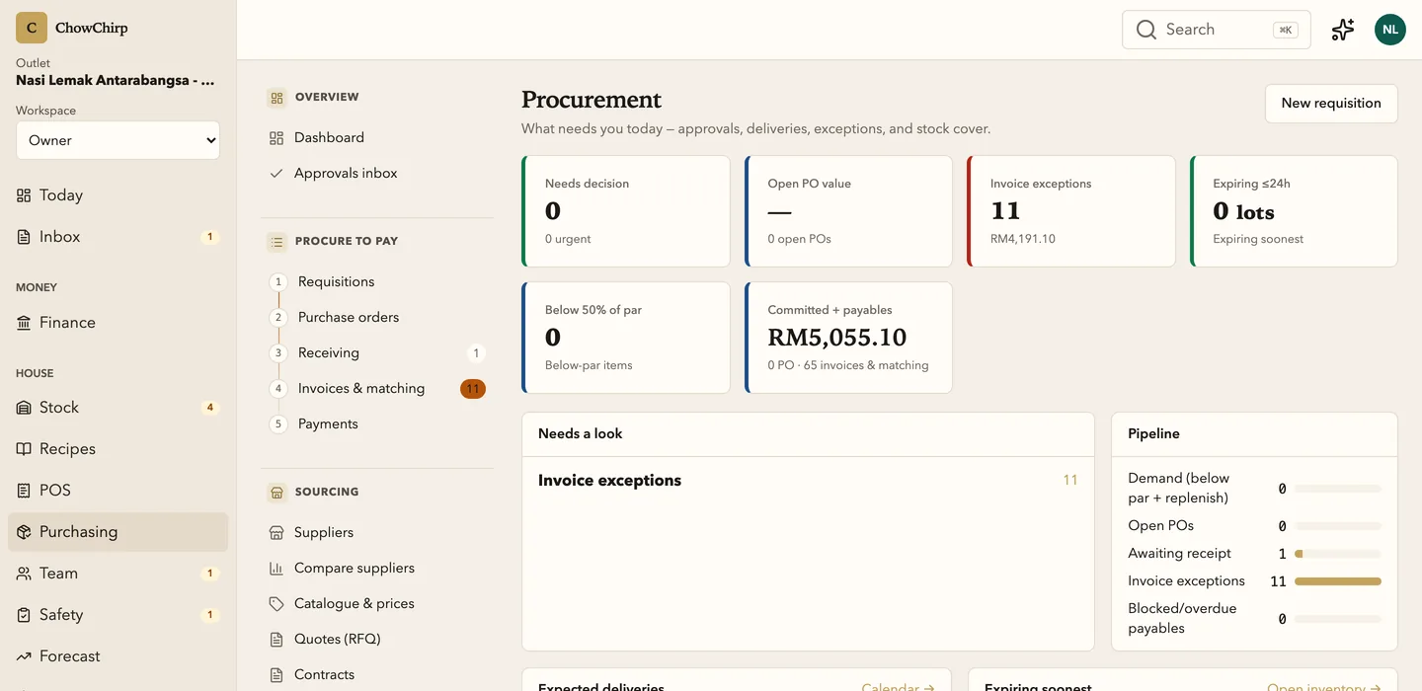
Task: Click the Forecast trend icon
Action: pos(24,656)
